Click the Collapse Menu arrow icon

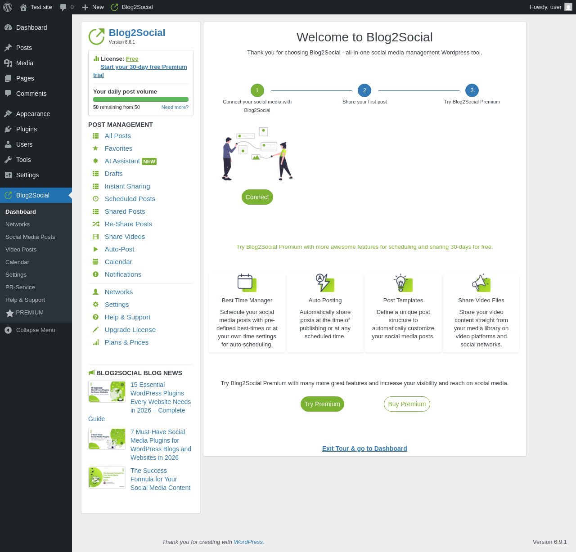point(8,330)
